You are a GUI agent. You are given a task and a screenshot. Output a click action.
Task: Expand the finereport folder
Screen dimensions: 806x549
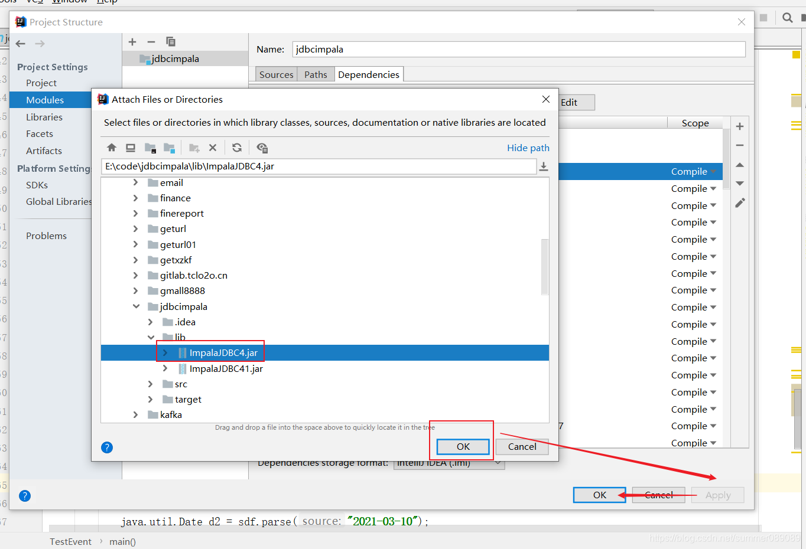click(135, 213)
